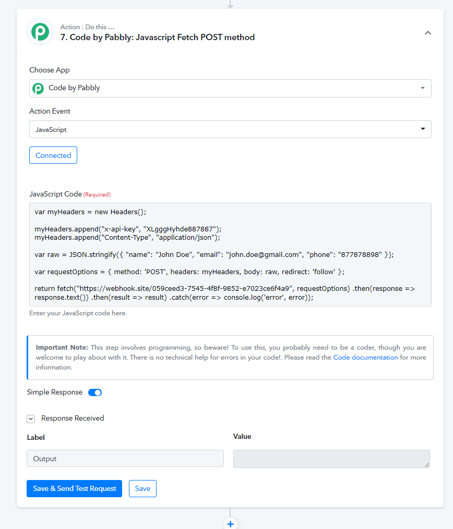Screen dimensions: 453x529
Task: Open the Choose App dropdown
Action: tap(230, 89)
